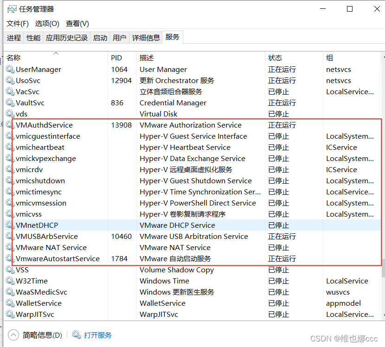Click the gears icon next to 打开服务
Image resolution: width=385 pixels, height=347 pixels.
[x=77, y=334]
